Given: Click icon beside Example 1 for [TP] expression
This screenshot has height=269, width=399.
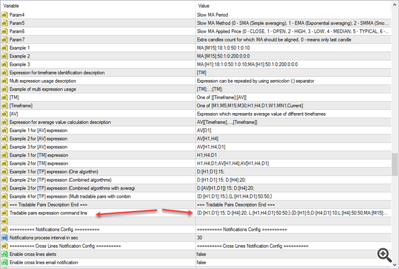Looking at the screenshot, I should 4,172.
